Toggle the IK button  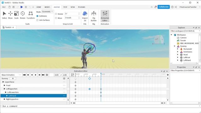(13, 78)
